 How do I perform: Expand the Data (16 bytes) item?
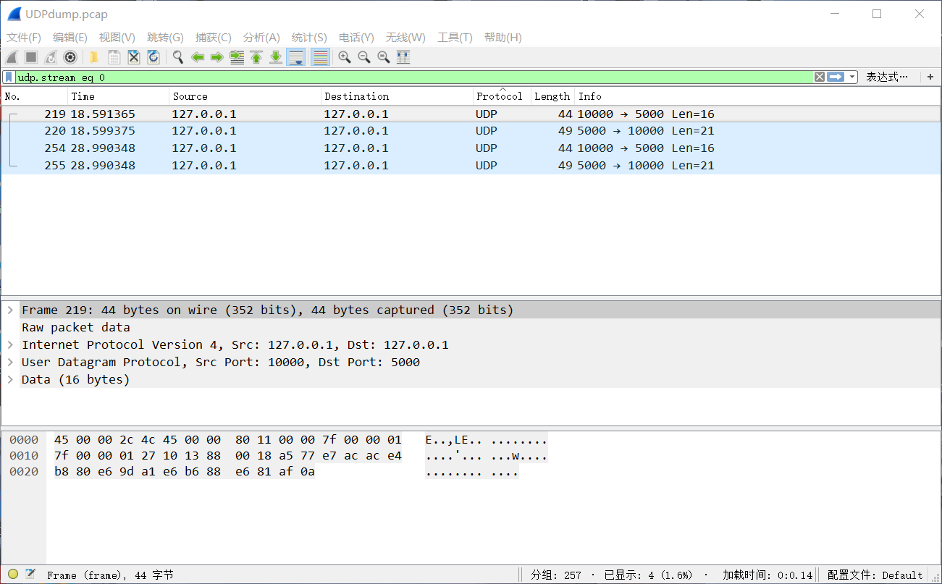[10, 379]
